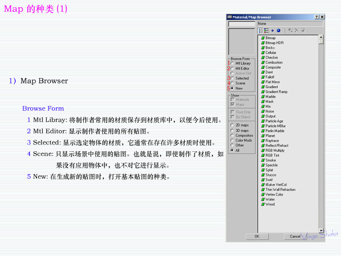The width and height of the screenshot is (341, 256).
Task: Click the Cancel button
Action: (295, 237)
